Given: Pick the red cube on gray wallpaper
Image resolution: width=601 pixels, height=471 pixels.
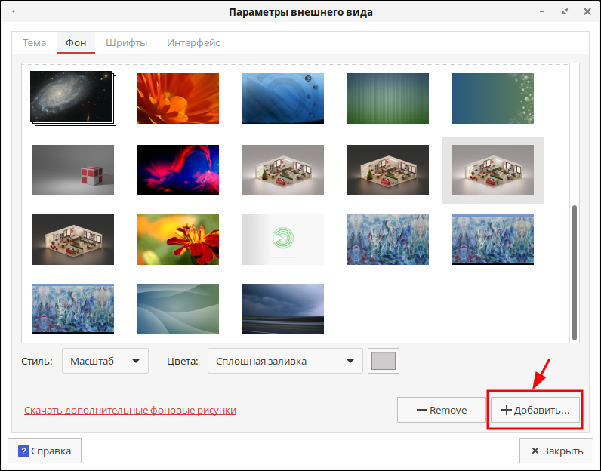Looking at the screenshot, I should [72, 170].
